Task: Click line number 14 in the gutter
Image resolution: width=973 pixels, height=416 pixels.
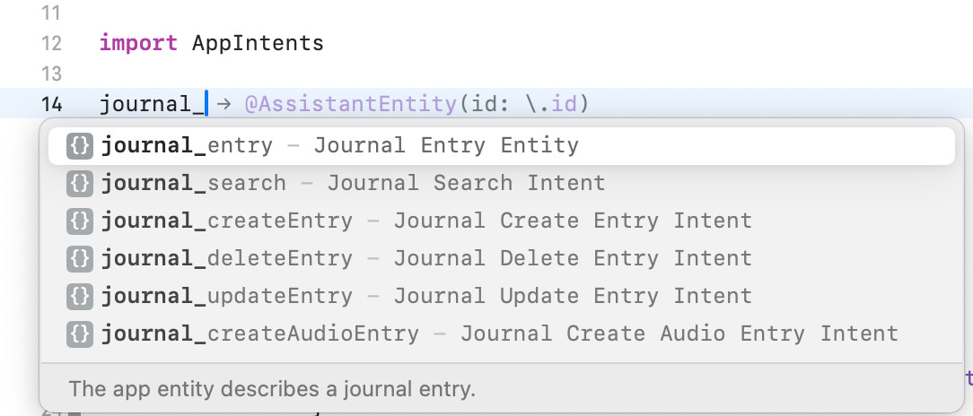Action: [51, 103]
